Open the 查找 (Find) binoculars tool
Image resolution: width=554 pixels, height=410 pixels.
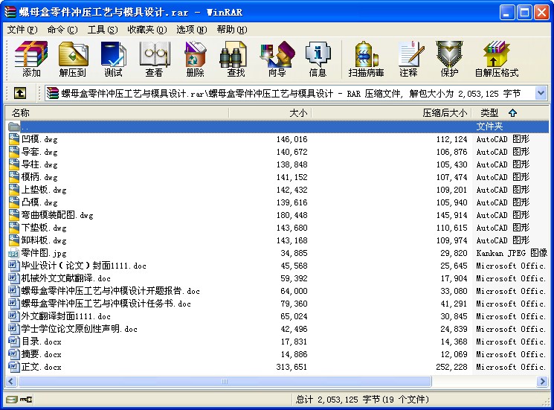tap(236, 60)
